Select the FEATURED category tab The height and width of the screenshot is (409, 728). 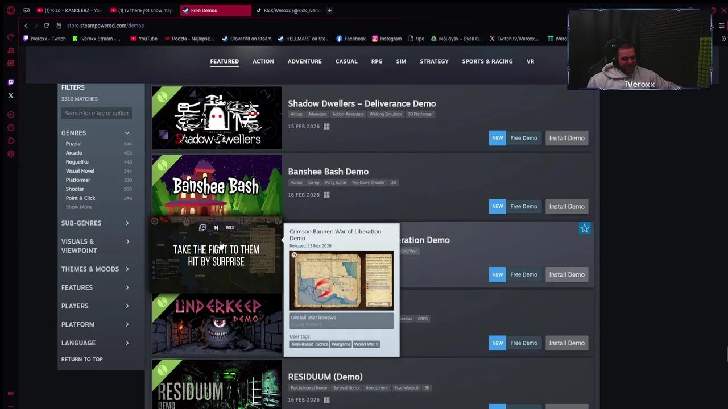(224, 61)
